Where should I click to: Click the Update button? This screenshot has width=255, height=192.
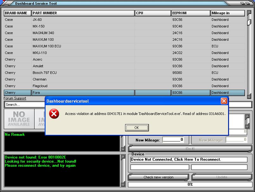click(222, 177)
